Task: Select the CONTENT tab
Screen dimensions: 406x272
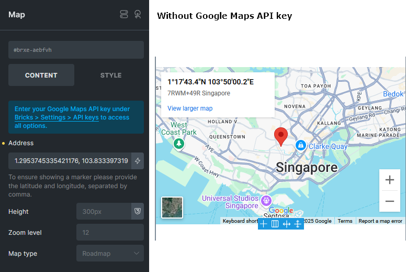Action: point(41,75)
